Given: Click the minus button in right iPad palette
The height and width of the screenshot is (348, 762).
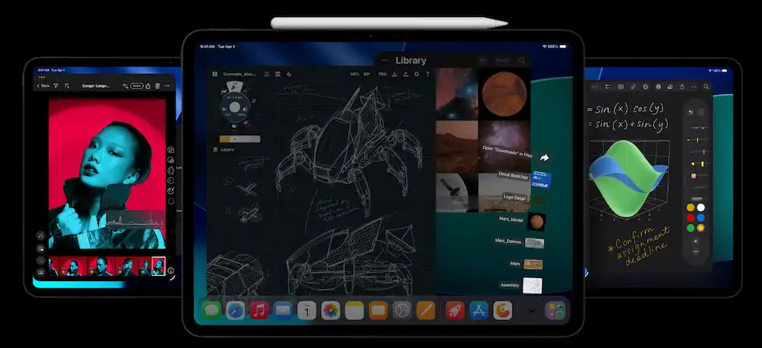Looking at the screenshot, I should (695, 252).
